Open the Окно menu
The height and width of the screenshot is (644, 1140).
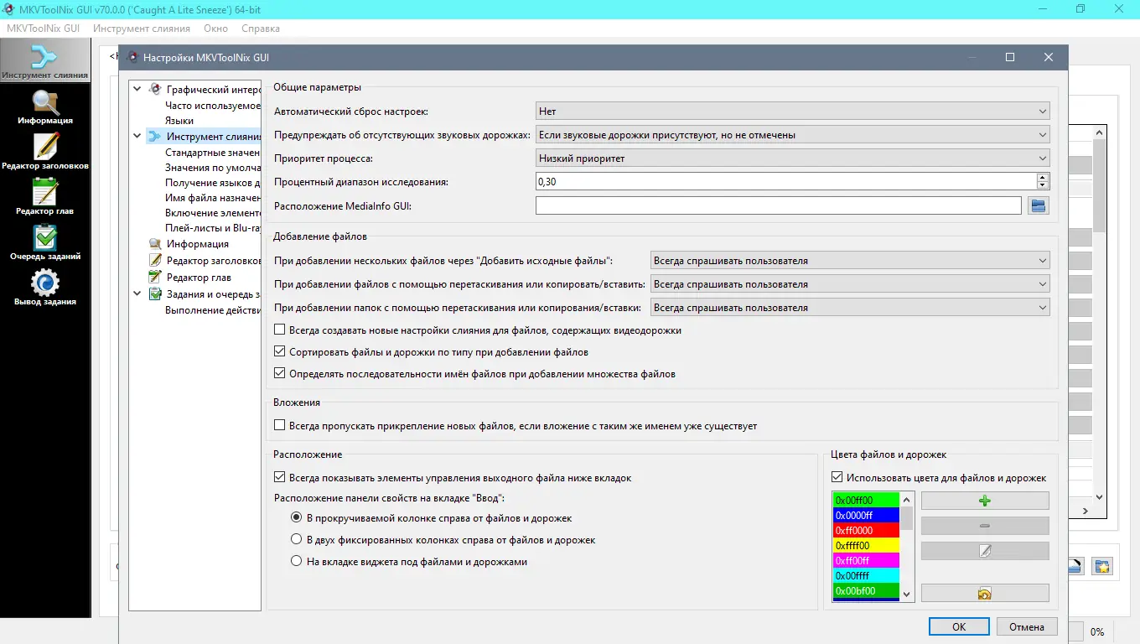click(215, 28)
